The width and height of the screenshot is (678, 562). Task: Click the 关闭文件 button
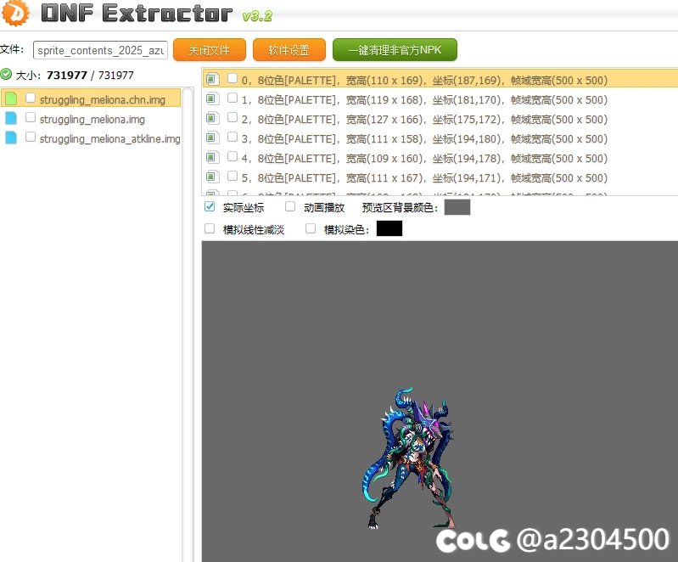point(210,50)
